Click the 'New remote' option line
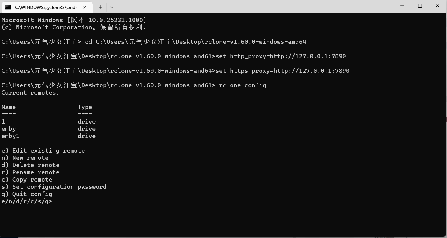The width and height of the screenshot is (447, 238). click(25, 158)
